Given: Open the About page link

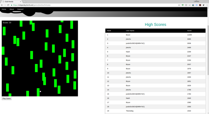Looking at the screenshot, I should [12, 9].
